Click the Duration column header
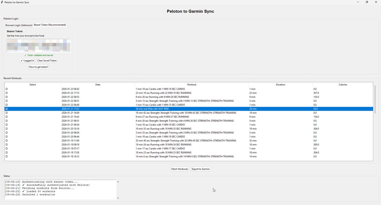The height and width of the screenshot is (205, 381). click(281, 85)
